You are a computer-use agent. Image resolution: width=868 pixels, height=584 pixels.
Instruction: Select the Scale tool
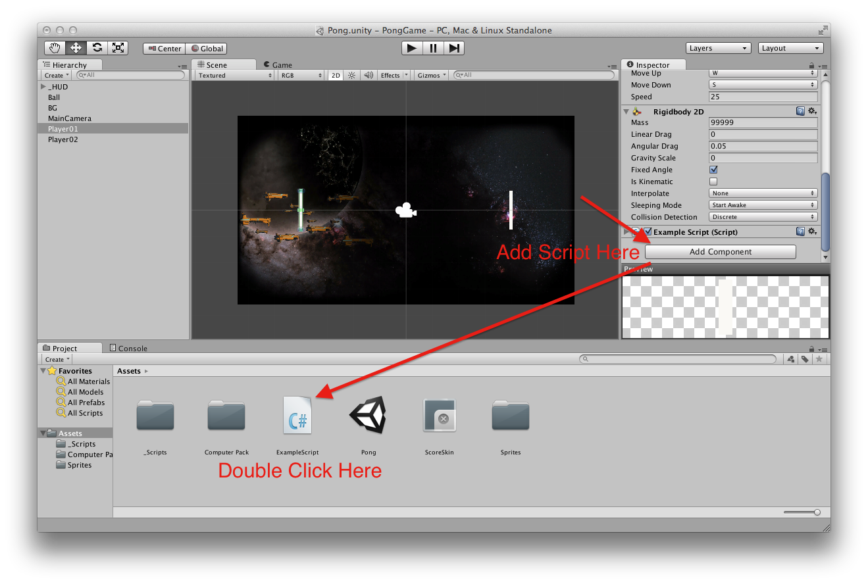(x=118, y=48)
